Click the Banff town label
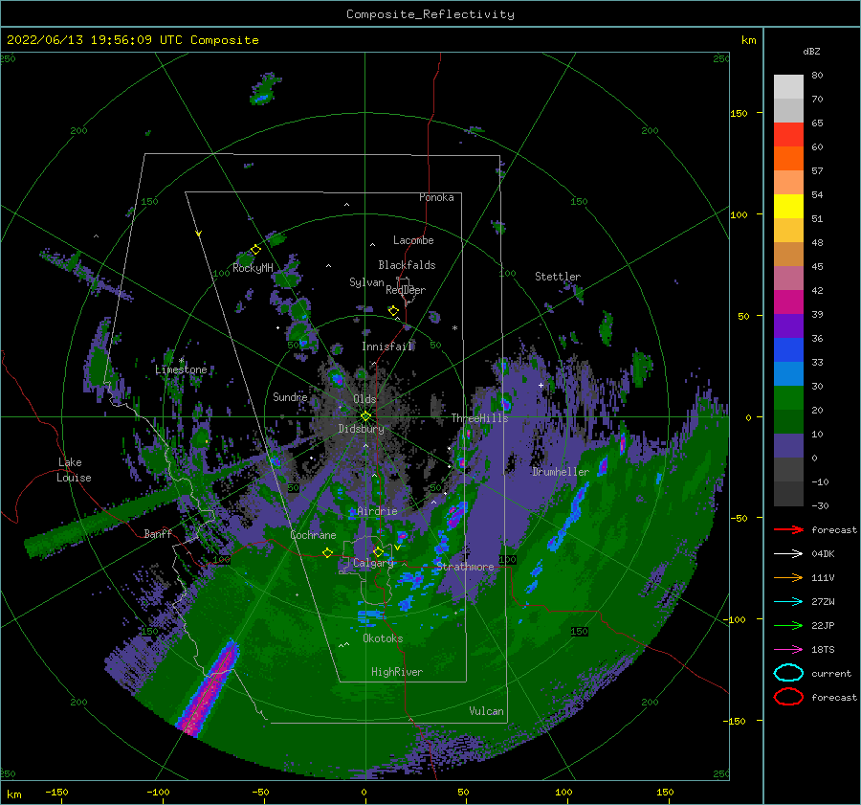 (158, 533)
